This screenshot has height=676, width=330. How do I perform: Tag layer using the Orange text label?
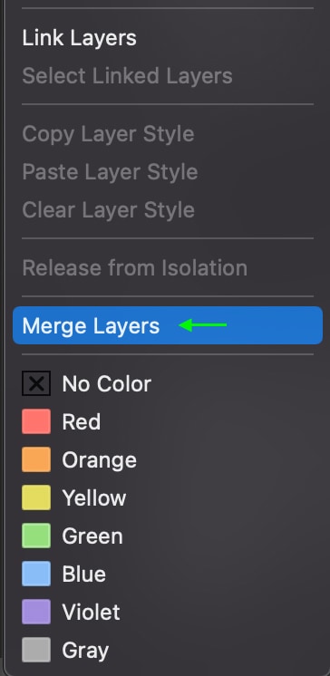point(99,460)
